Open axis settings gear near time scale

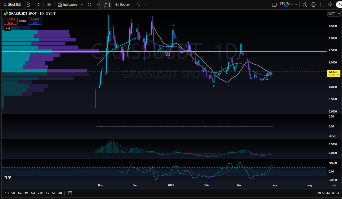(334, 186)
